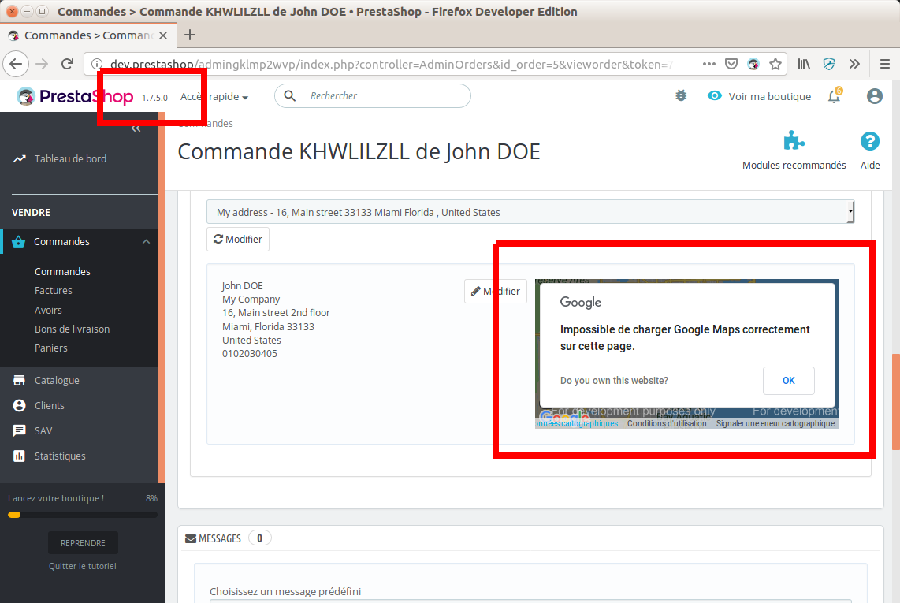Open the Firefox library icon

[x=804, y=64]
